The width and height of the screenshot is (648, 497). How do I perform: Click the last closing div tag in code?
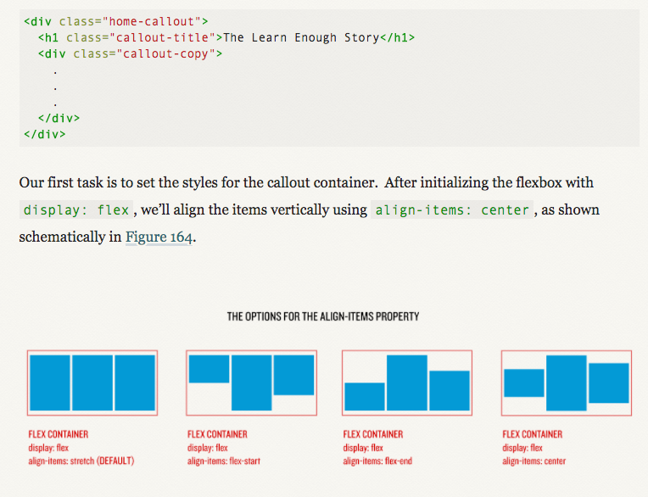(x=45, y=134)
